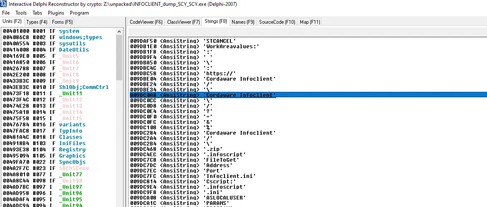487x207 pixels.
Task: Select the DateUtils unit row
Action: 59,49
